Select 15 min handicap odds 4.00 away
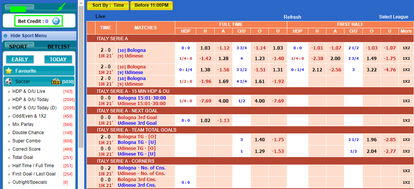The width and height of the screenshot is (414, 189). pos(223,101)
